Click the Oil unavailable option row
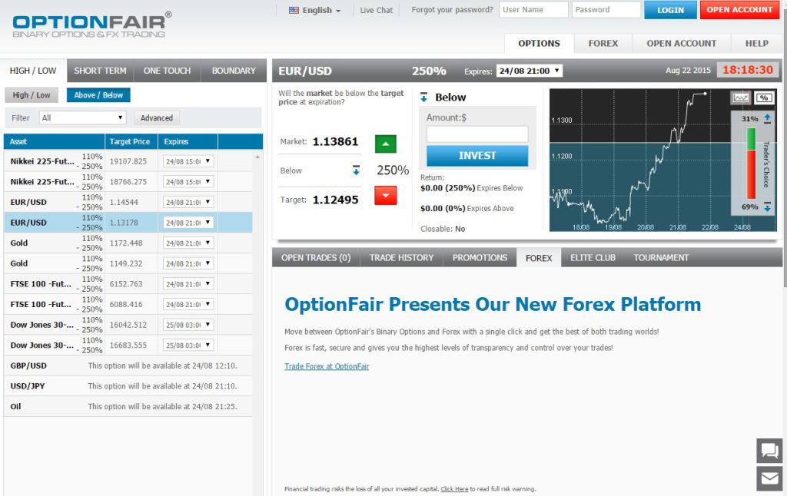 pyautogui.click(x=128, y=407)
